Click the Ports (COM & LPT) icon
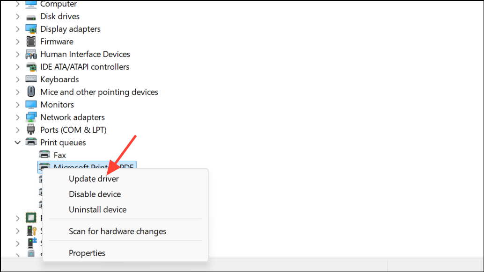 (x=31, y=129)
